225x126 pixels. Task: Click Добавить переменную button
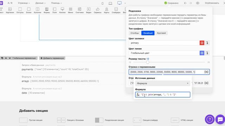52,58
